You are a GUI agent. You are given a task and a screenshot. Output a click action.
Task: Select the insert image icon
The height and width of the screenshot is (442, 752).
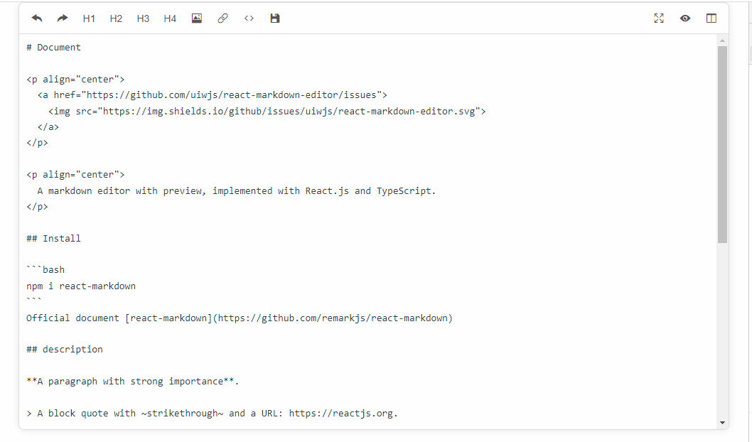(196, 18)
